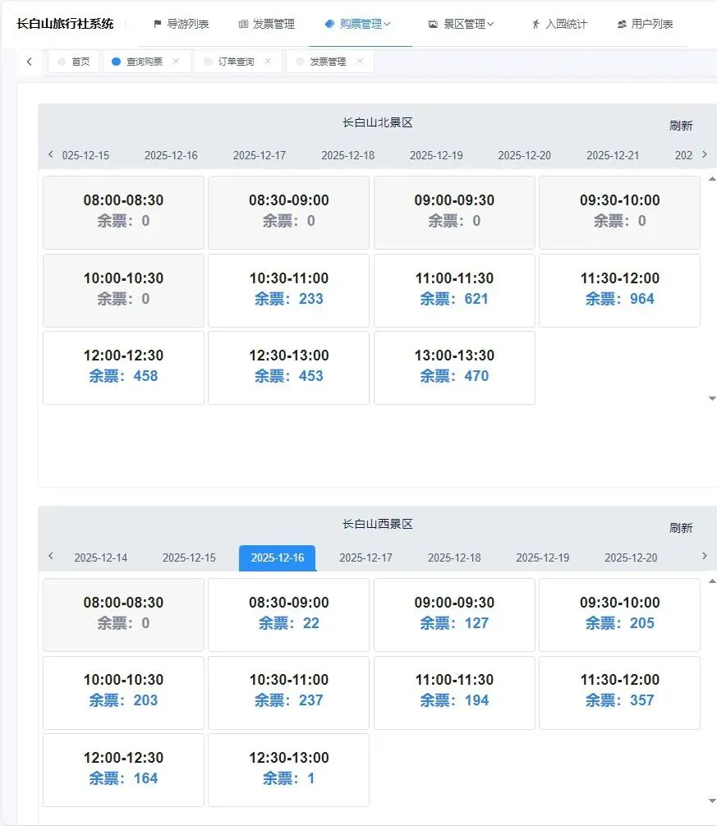Click the ticket icon beside 购票管理
Viewport: 717px width, 826px height.
(x=329, y=25)
